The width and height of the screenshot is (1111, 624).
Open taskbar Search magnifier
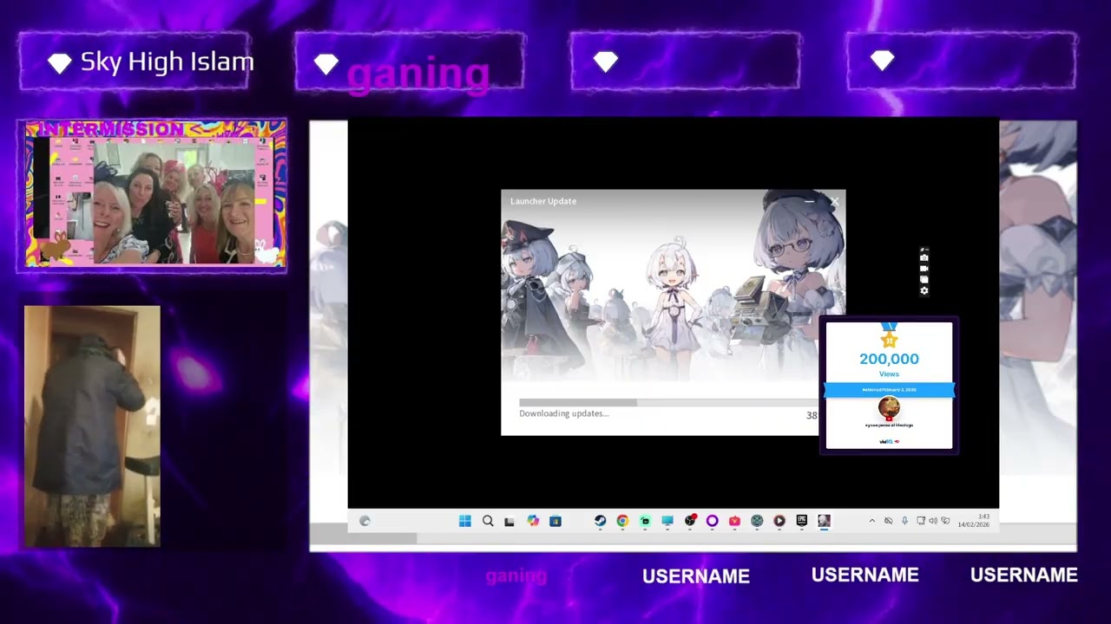(488, 521)
